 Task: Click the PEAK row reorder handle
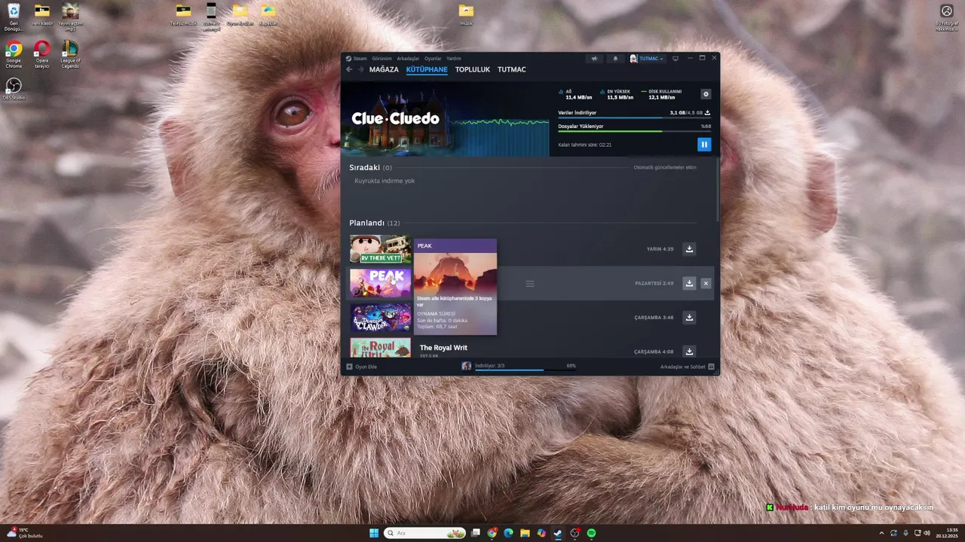[530, 284]
